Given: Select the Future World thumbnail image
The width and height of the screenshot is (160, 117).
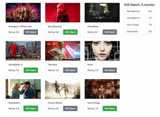Looking at the screenshot, I should coord(63,89).
